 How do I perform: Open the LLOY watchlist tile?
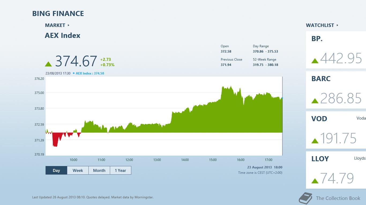click(336, 170)
